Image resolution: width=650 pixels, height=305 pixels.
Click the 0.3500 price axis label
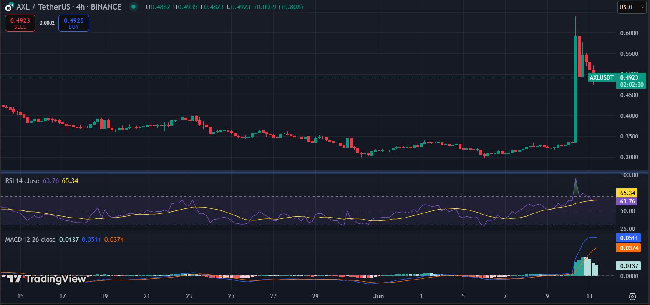(x=628, y=136)
